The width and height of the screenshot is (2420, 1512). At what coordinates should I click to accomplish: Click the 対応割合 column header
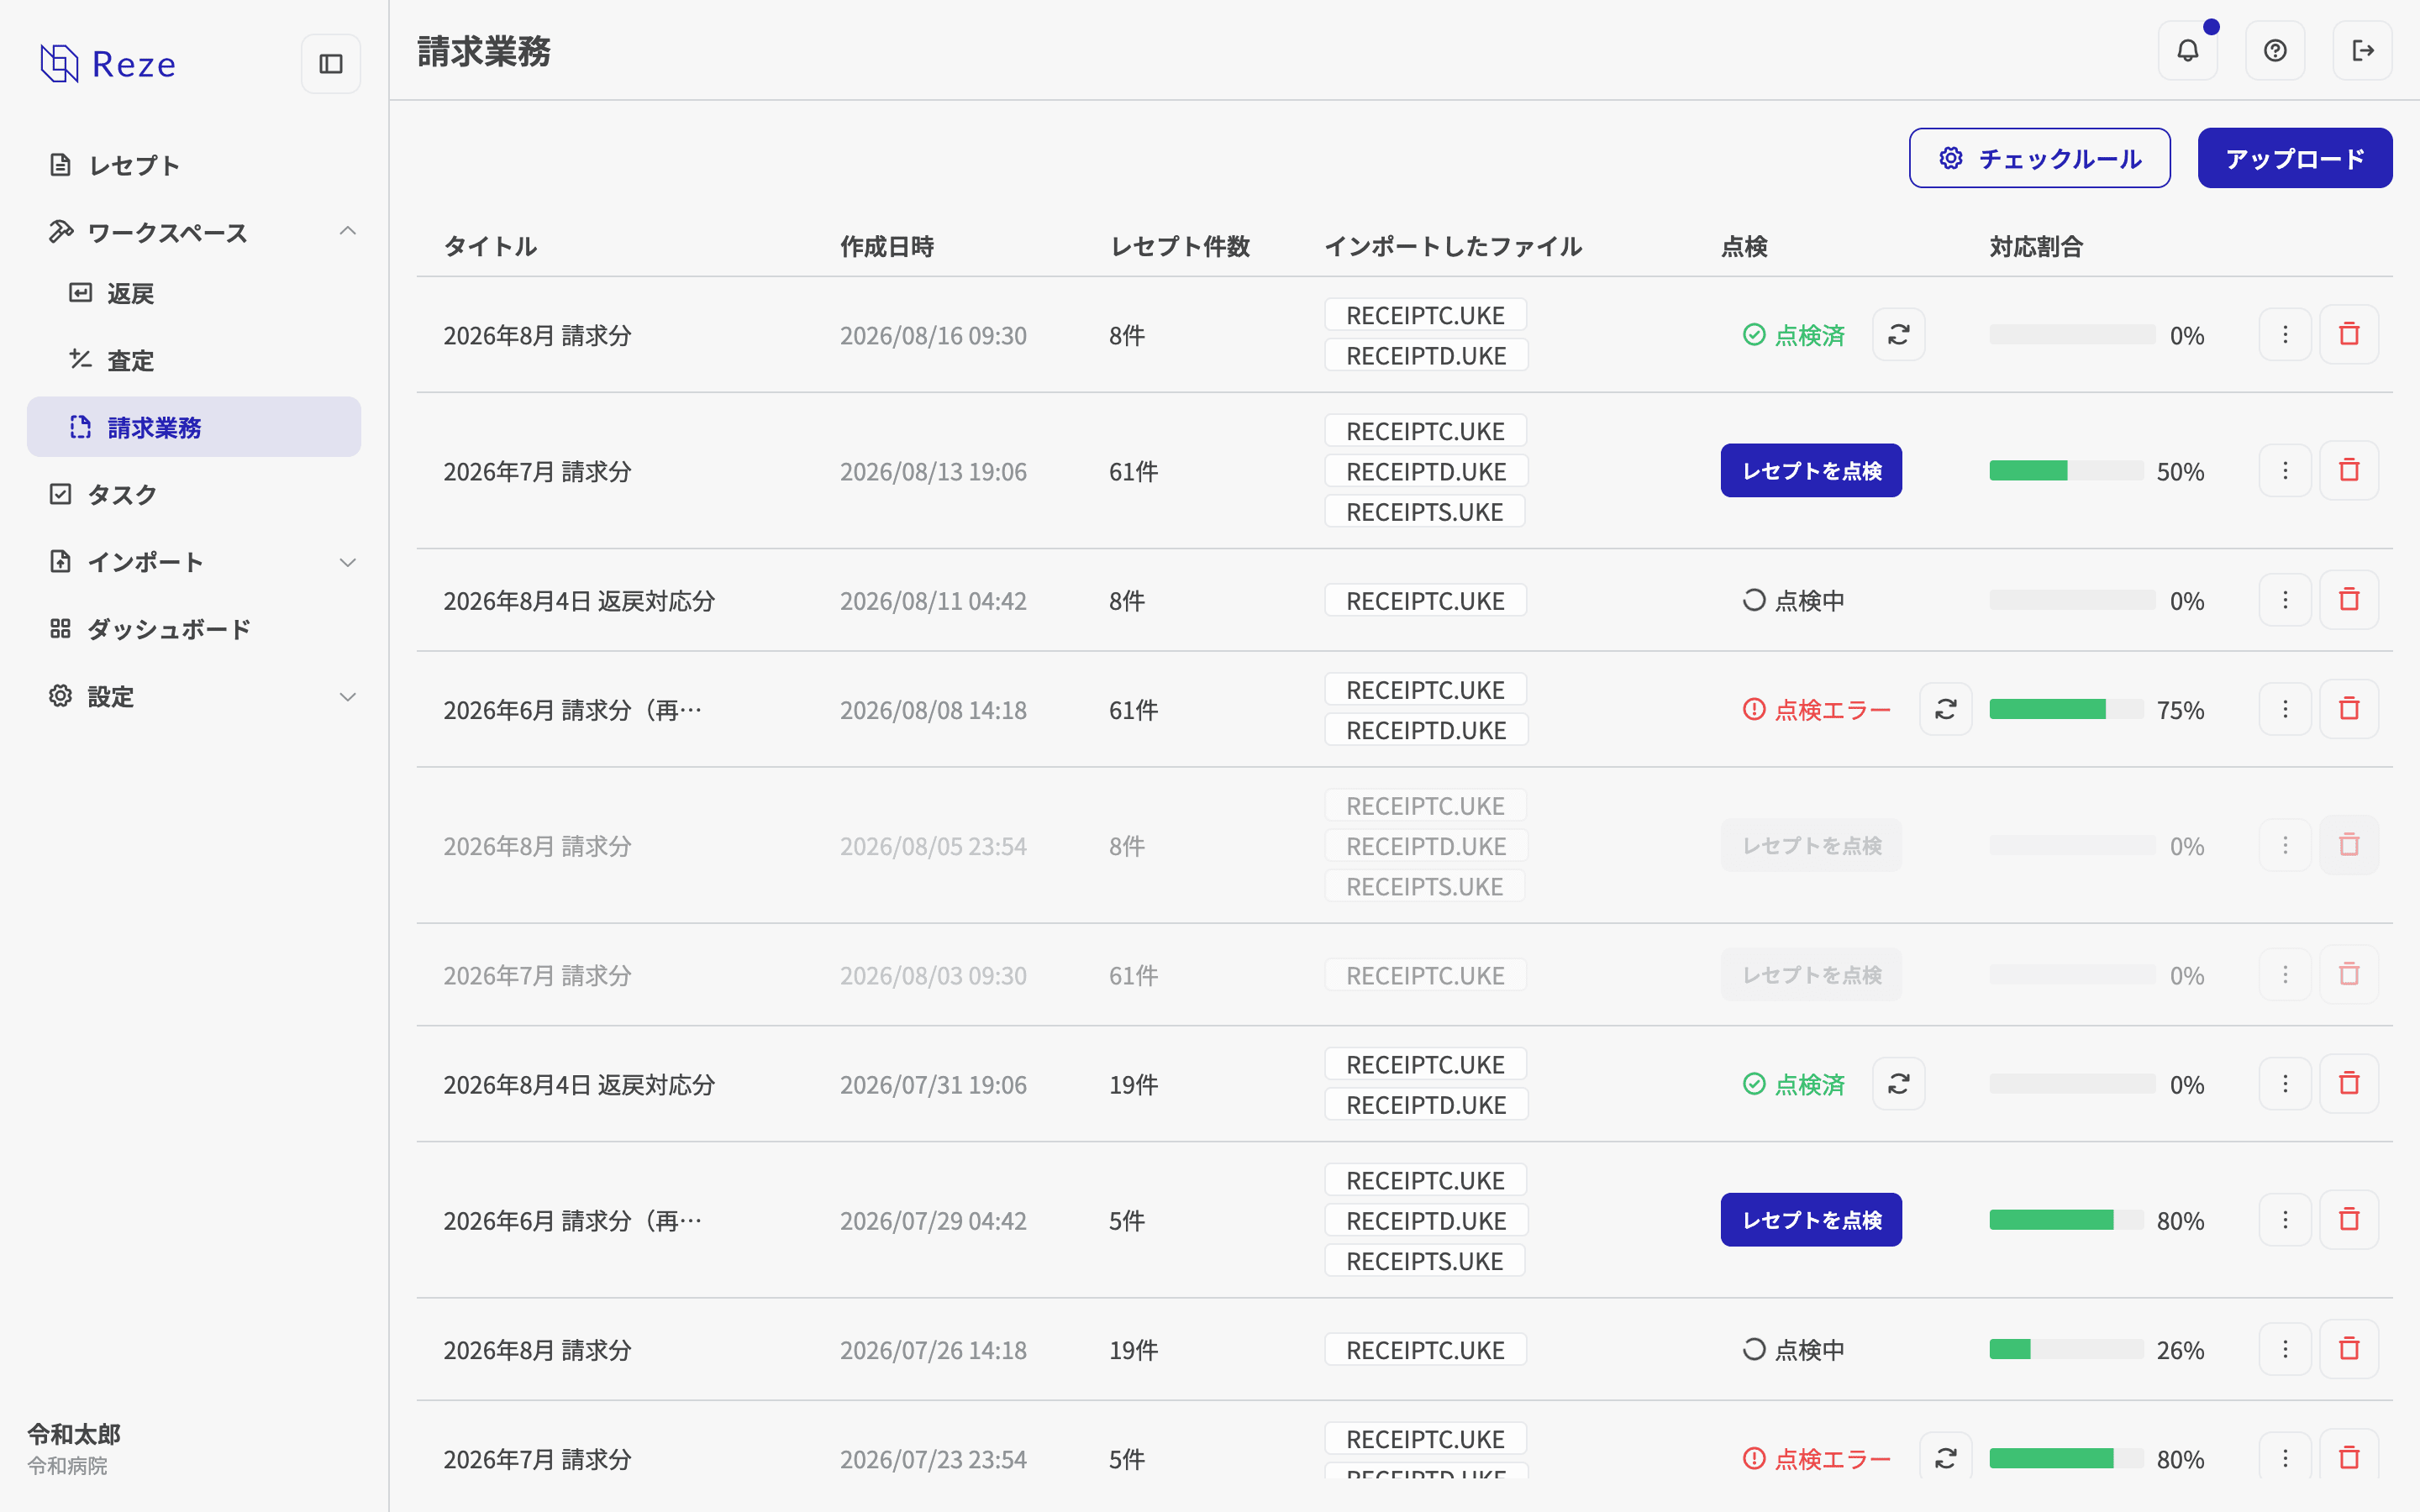(x=2036, y=247)
